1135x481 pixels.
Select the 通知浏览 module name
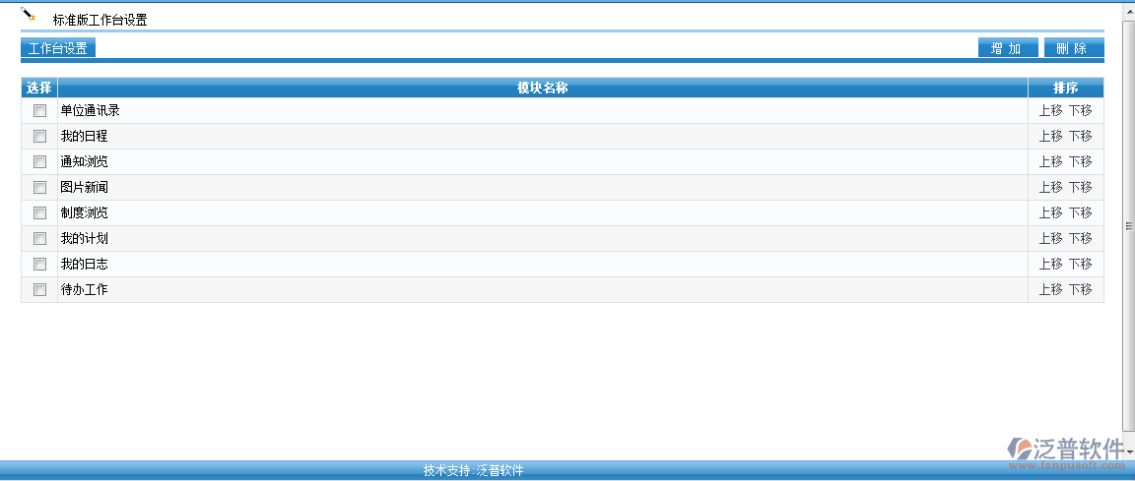coord(85,161)
